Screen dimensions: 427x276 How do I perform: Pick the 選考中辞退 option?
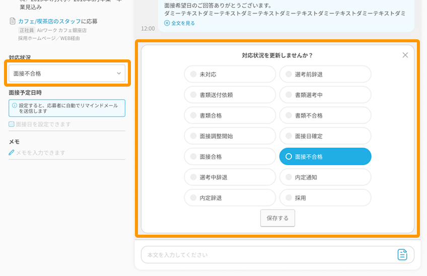click(x=230, y=177)
